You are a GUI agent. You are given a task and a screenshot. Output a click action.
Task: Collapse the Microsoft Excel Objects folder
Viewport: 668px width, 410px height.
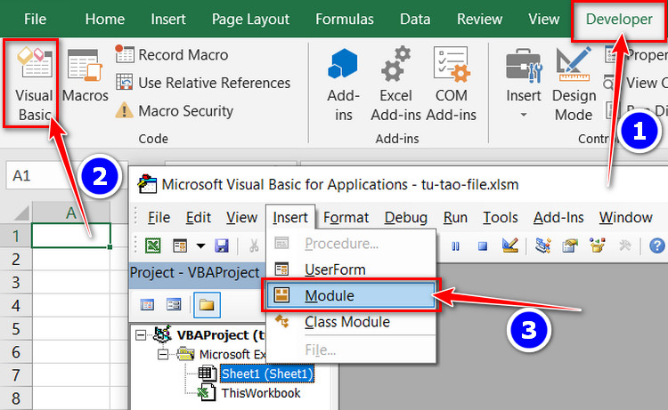[x=163, y=354]
